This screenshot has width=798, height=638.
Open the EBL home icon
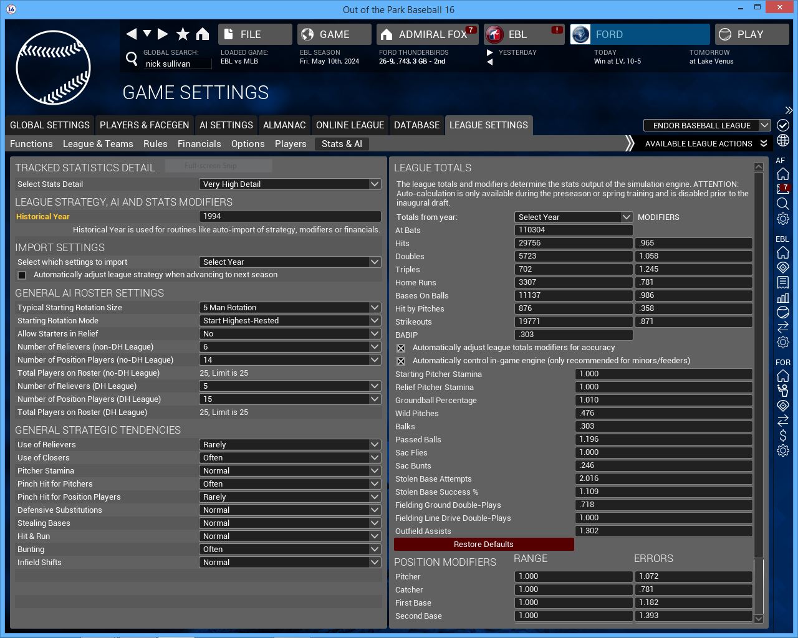[x=783, y=252]
